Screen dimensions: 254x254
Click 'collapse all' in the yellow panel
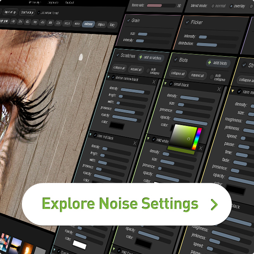point(246,80)
